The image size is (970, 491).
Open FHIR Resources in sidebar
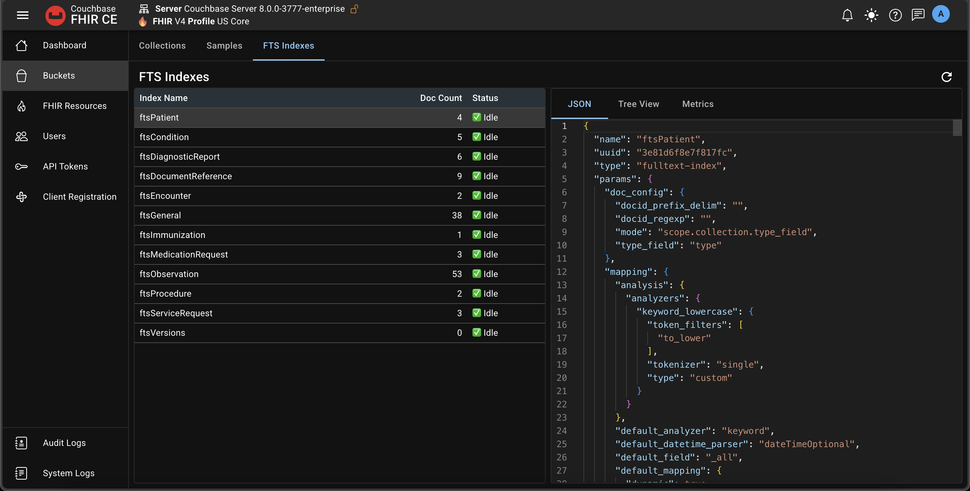pyautogui.click(x=74, y=106)
